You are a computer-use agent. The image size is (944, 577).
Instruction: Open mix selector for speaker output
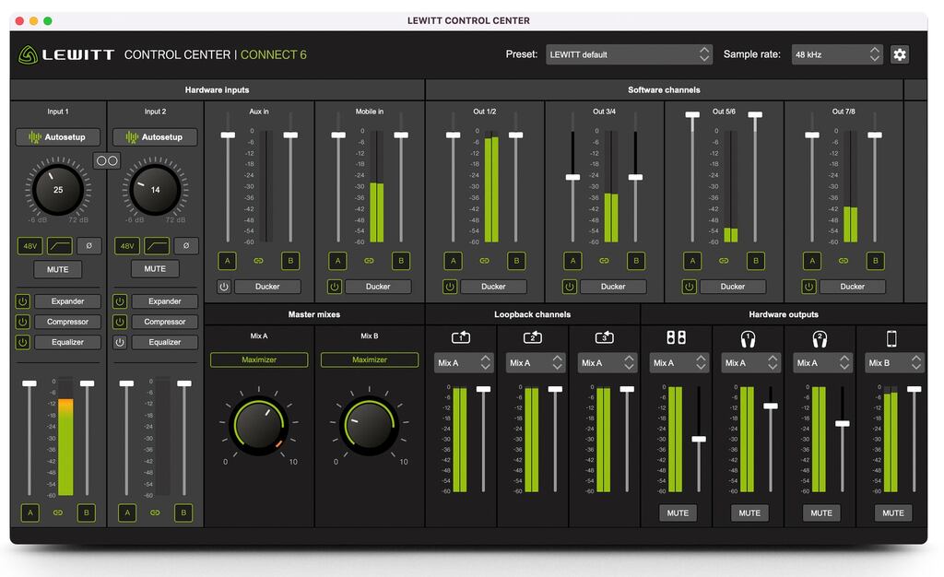click(x=679, y=363)
